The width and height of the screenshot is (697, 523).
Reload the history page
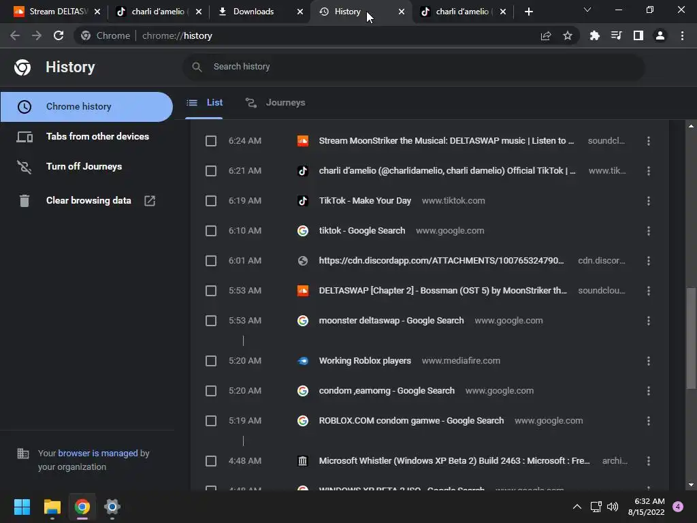(x=59, y=35)
